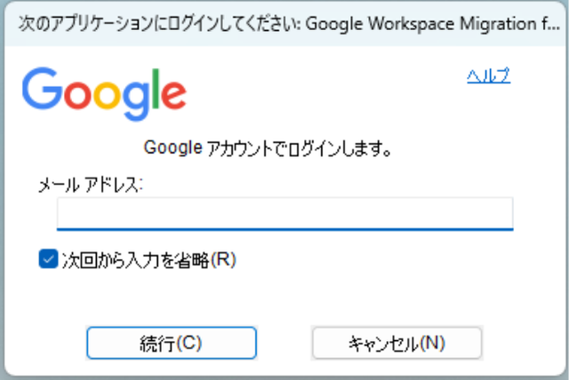Screen dimensions: 569x380
Task: Click the word Google in the instruction line
Action: (166, 146)
